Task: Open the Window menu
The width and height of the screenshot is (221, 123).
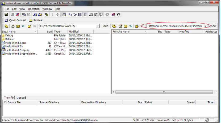Action: (x=47, y=9)
